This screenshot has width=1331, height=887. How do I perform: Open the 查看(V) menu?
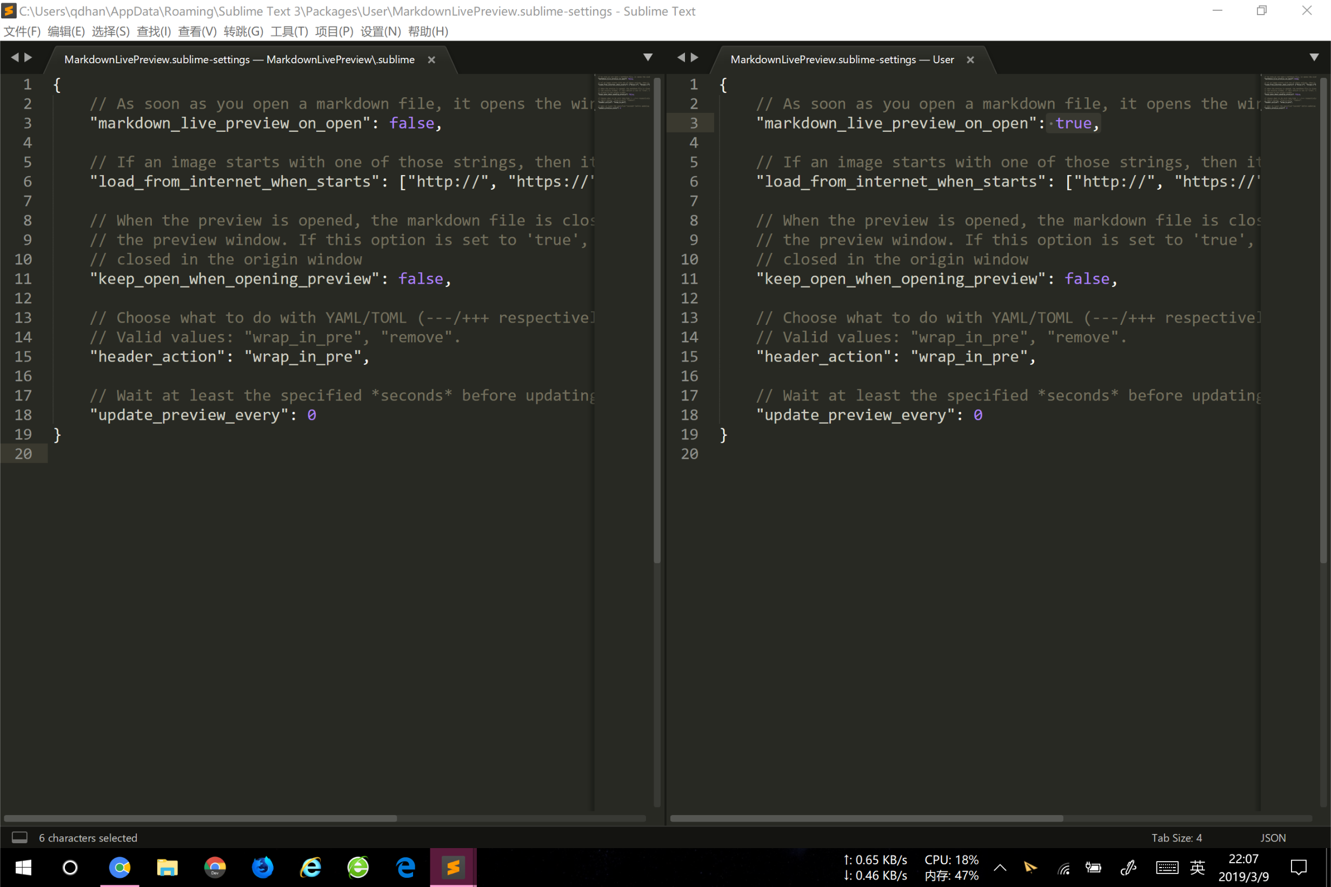point(197,32)
